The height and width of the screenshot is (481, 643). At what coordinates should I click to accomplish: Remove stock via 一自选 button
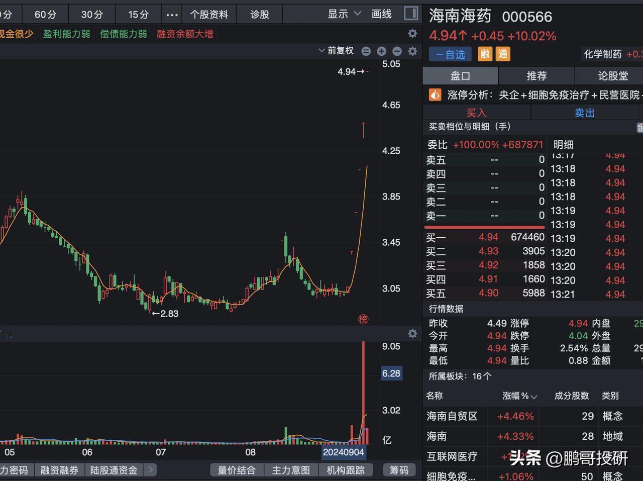point(451,54)
